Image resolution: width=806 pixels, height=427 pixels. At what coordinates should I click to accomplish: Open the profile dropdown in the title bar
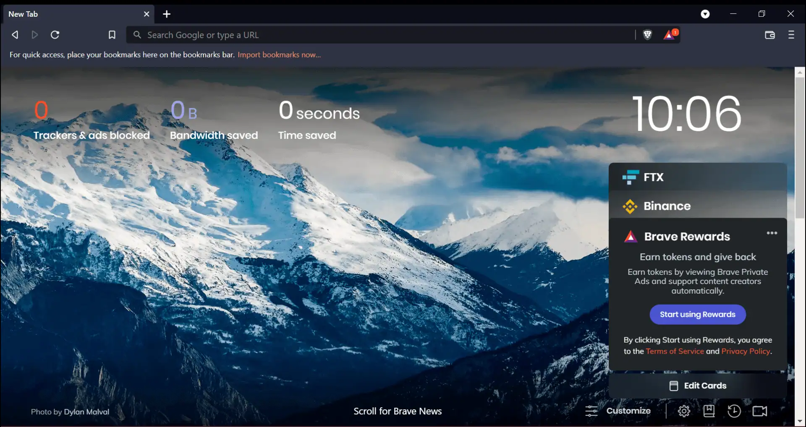[x=705, y=14]
